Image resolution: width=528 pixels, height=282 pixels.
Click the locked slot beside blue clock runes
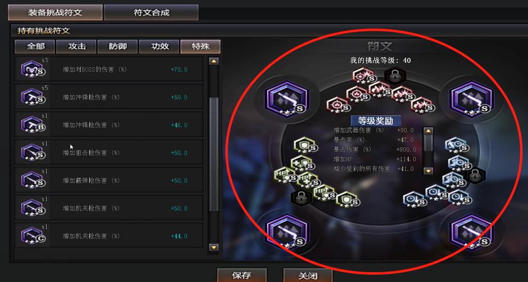(x=475, y=175)
